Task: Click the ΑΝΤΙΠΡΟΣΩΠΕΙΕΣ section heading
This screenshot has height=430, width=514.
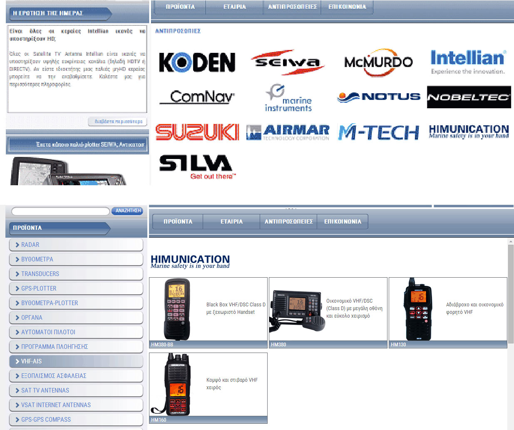Action: coord(178,31)
